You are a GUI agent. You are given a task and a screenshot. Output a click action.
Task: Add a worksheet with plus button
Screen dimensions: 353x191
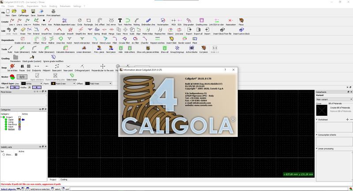point(347,120)
